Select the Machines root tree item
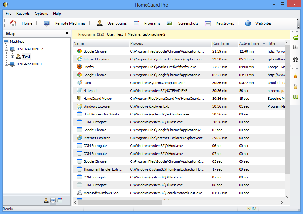 [17, 42]
